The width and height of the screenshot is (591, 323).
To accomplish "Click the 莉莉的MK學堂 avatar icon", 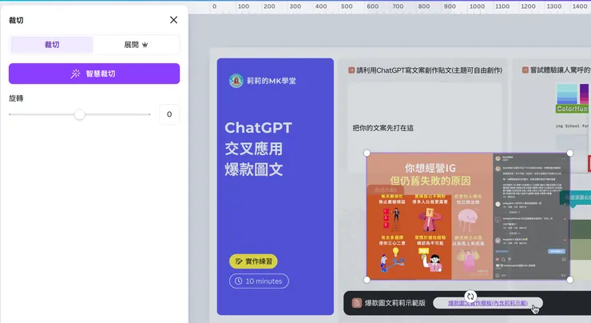I will [x=236, y=81].
